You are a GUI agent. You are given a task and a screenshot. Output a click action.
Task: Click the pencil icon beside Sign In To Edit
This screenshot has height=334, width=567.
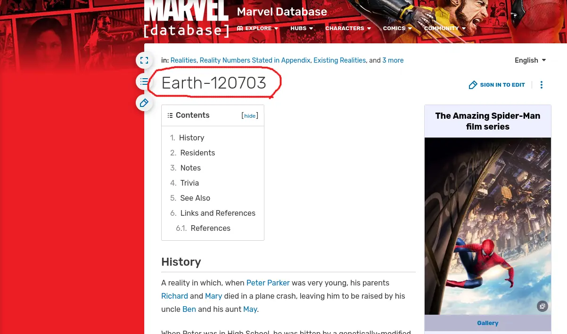click(x=473, y=85)
